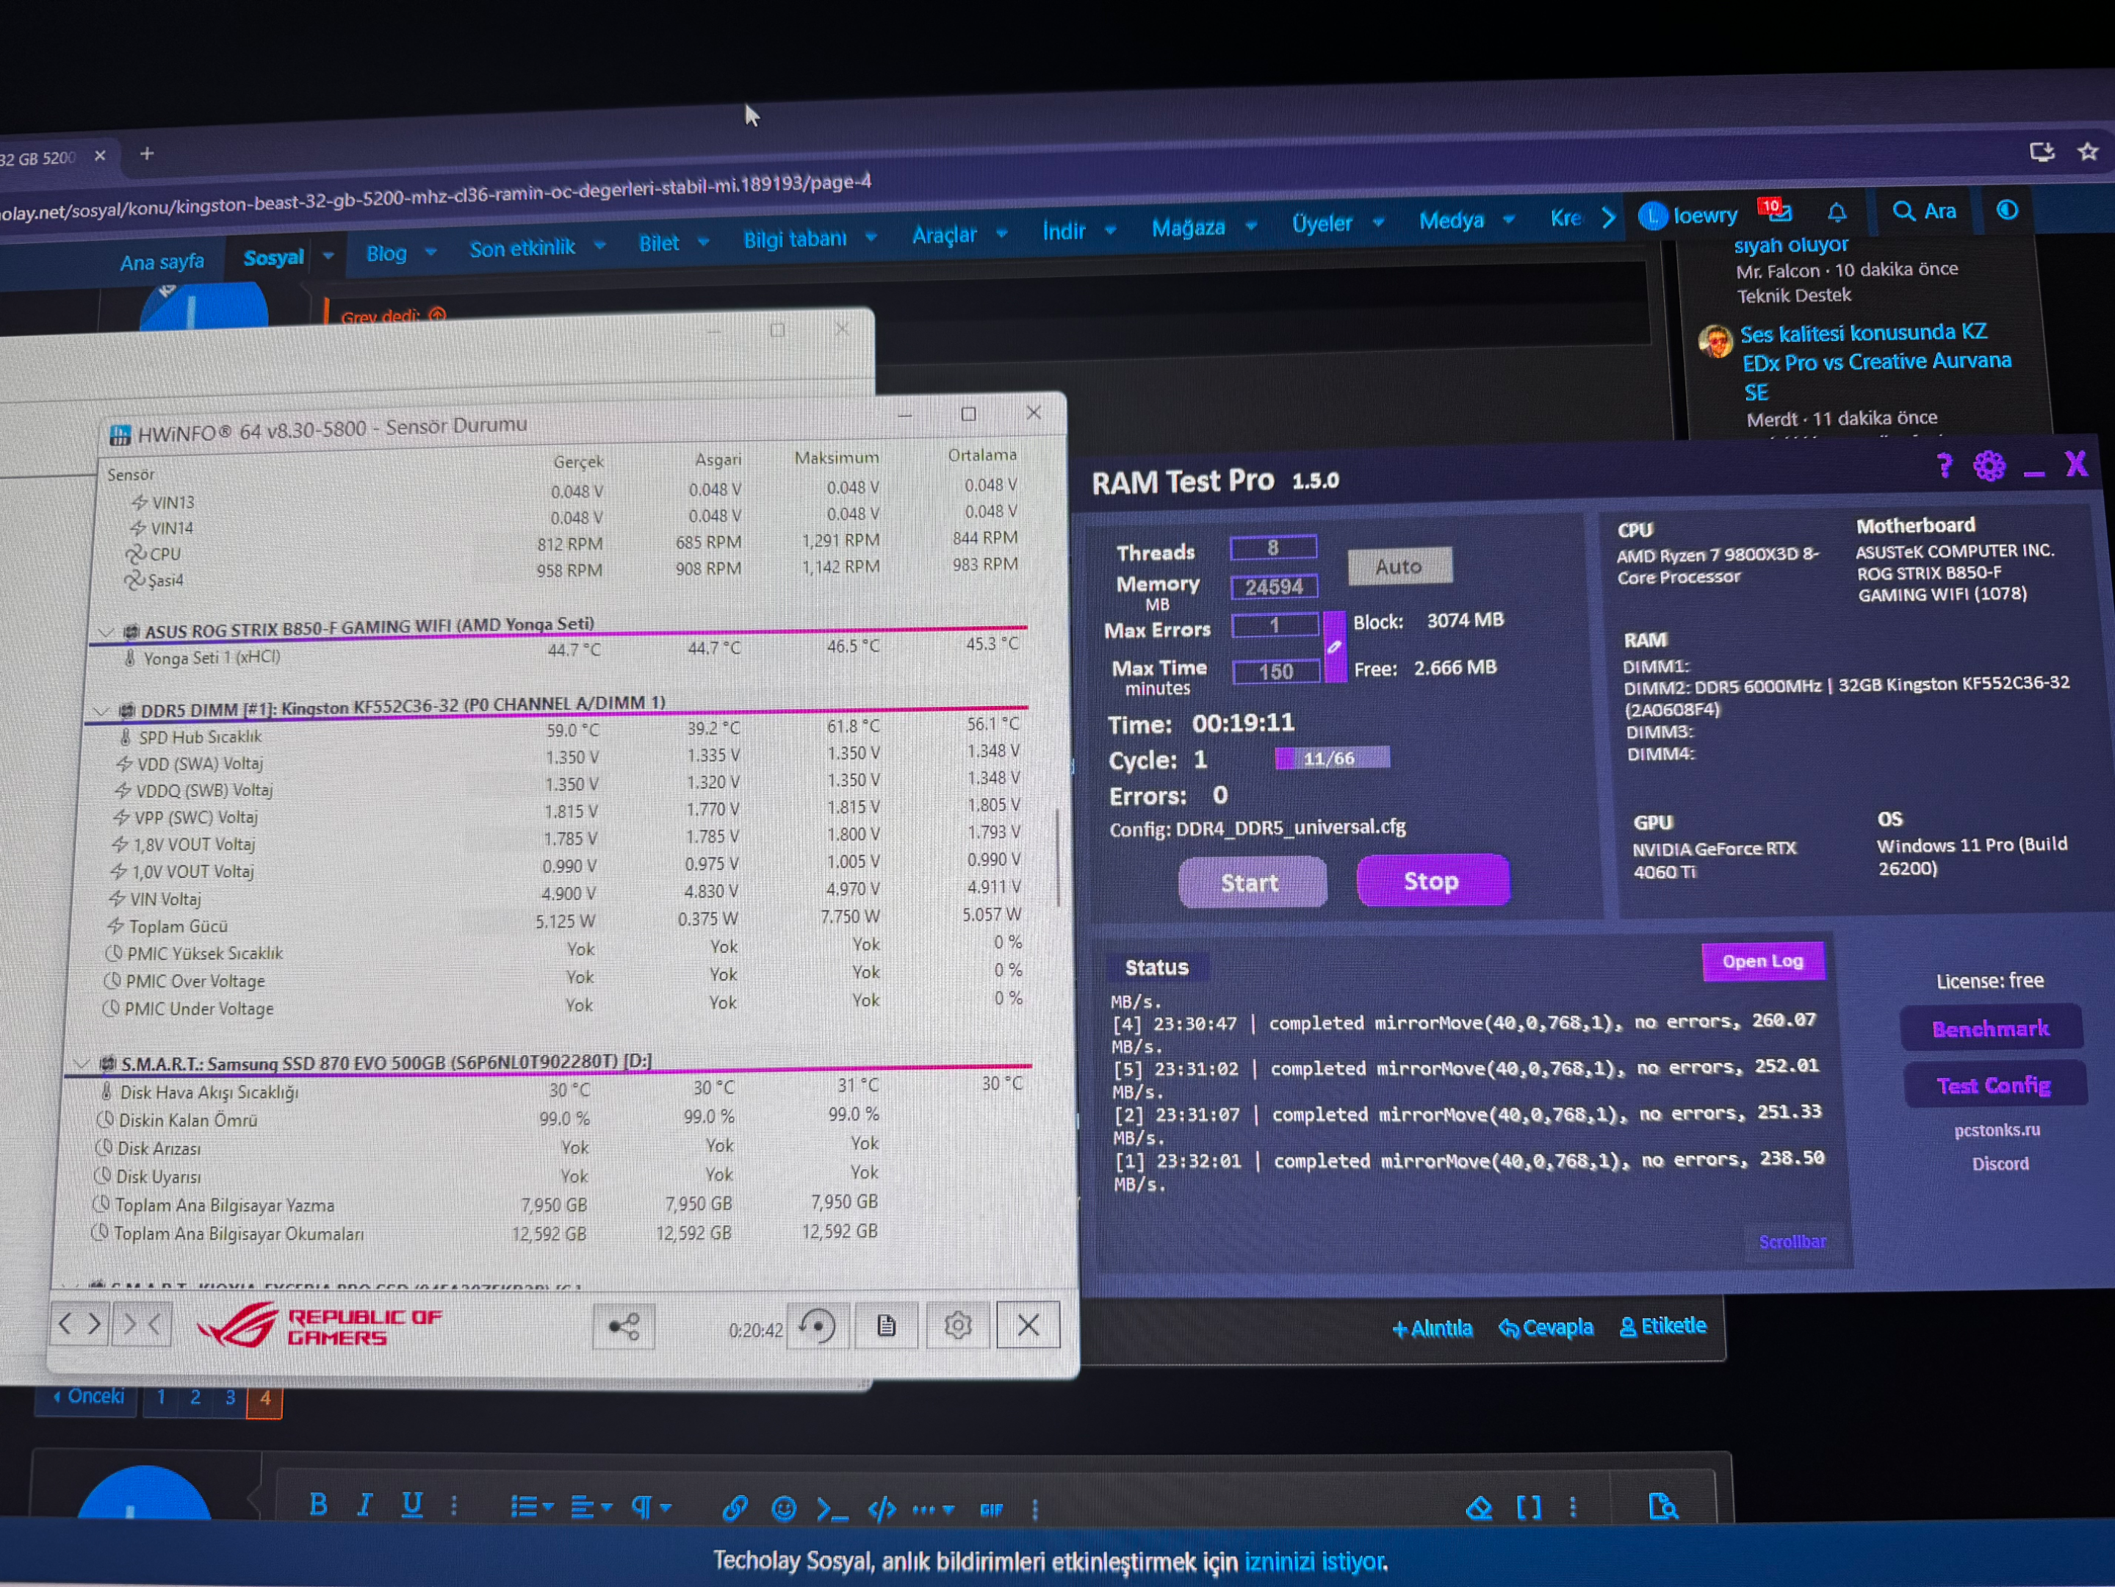Image resolution: width=2115 pixels, height=1587 pixels.
Task: Click Open Log in RAM Test Pro
Action: click(1762, 961)
